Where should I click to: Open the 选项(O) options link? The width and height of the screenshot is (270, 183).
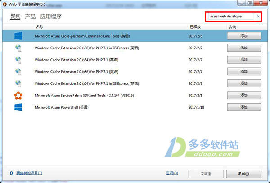click(172, 173)
